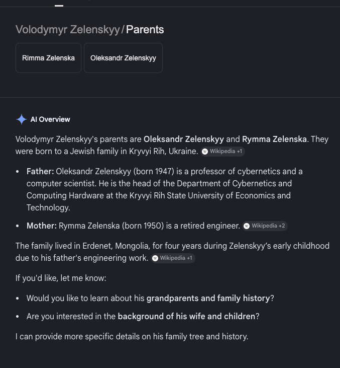Screen dimensions: 340x368
Task: Click Wikipedia icon in first citation chip
Action: 205,152
